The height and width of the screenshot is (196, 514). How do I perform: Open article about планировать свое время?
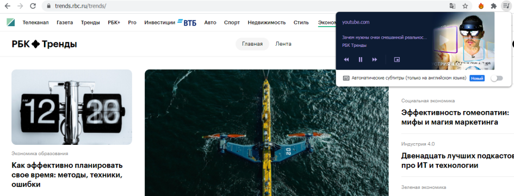click(x=67, y=175)
